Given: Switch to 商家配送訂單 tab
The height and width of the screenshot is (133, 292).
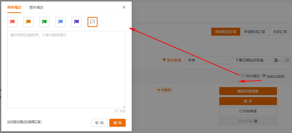Looking at the screenshot, I should coord(226,32).
